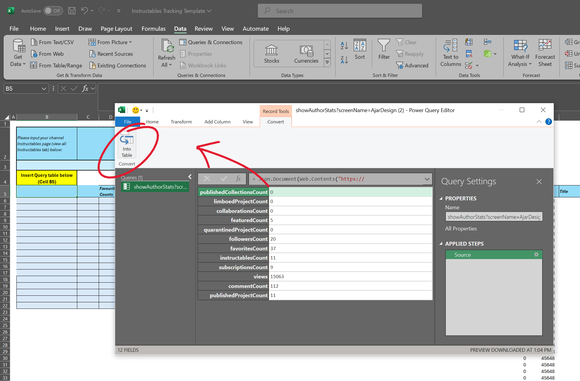Open the Excel File menu

(14, 29)
